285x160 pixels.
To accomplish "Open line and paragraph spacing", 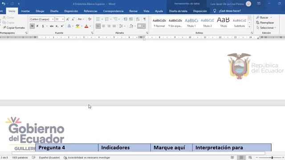I will pyautogui.click(x=121, y=26).
